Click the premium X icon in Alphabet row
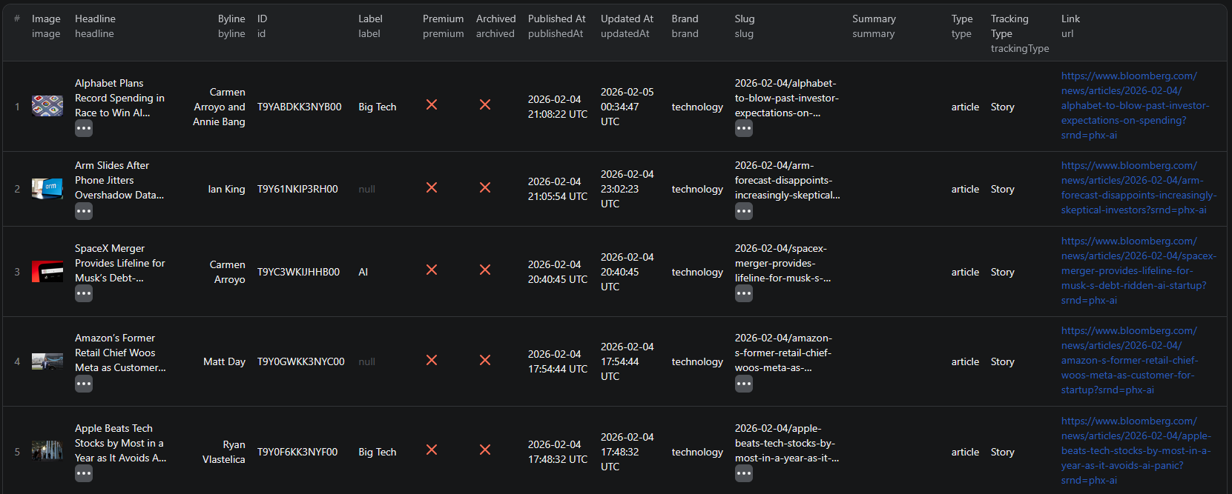Screen dimensions: 1232x494 tap(432, 105)
